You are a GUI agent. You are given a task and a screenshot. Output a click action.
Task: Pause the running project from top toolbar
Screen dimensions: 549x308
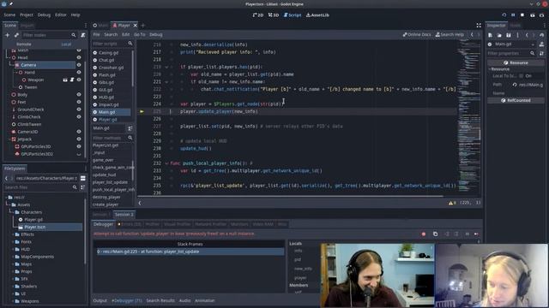(x=513, y=15)
